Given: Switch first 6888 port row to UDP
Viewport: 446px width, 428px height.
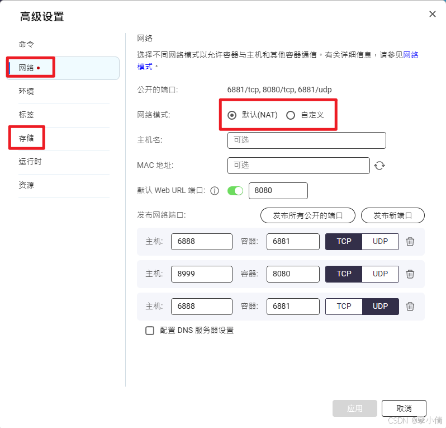Looking at the screenshot, I should (380, 242).
